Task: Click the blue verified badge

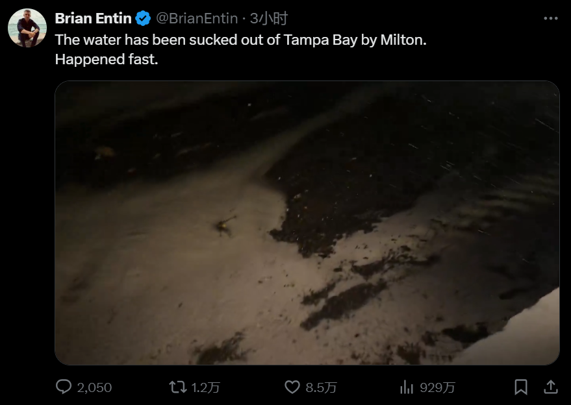Action: 143,19
